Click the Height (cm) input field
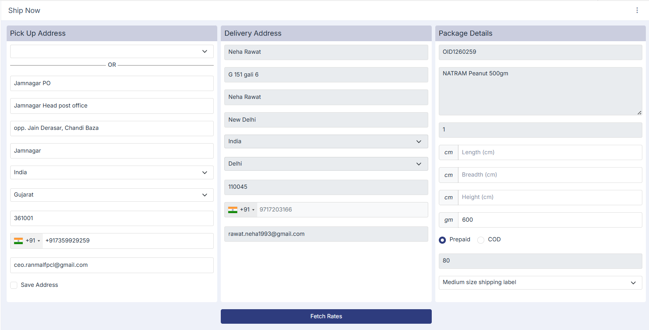The height and width of the screenshot is (330, 649). click(x=549, y=197)
